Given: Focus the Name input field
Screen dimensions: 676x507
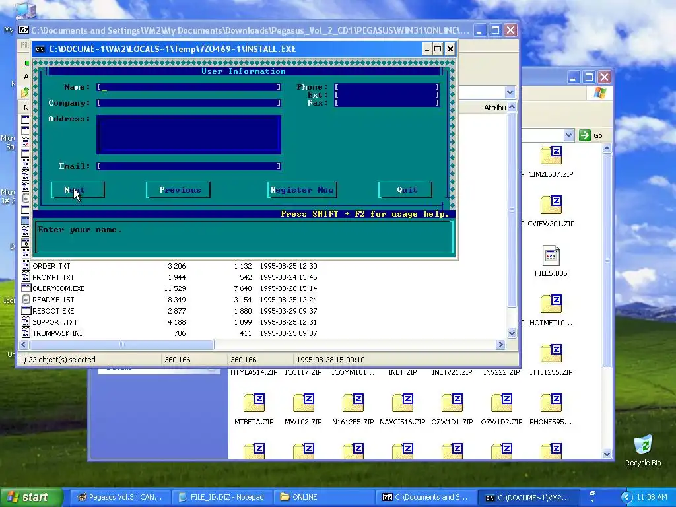Looking at the screenshot, I should [189, 87].
